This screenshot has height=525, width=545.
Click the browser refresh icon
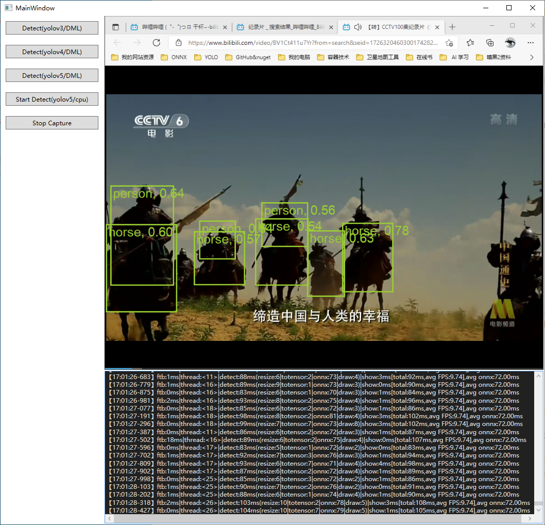[157, 43]
